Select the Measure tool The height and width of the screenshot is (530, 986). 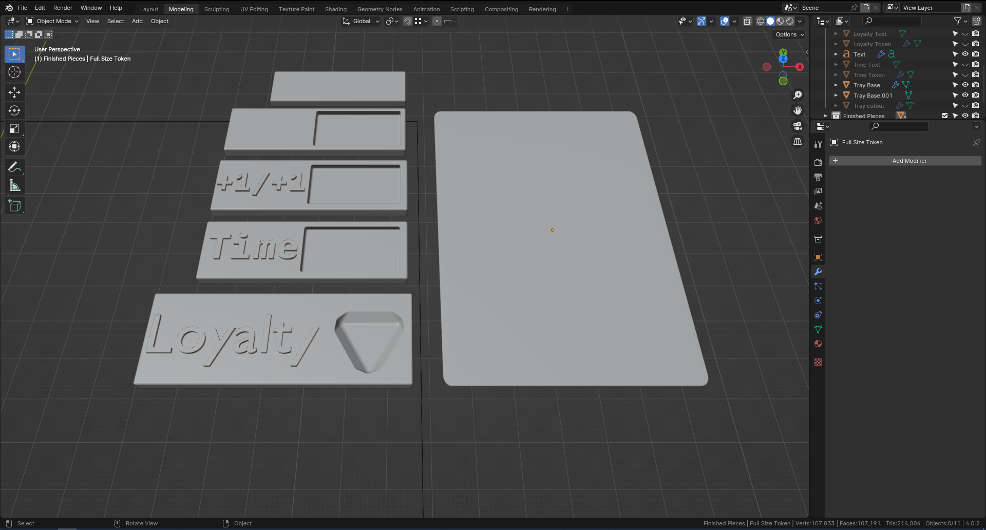(x=14, y=185)
